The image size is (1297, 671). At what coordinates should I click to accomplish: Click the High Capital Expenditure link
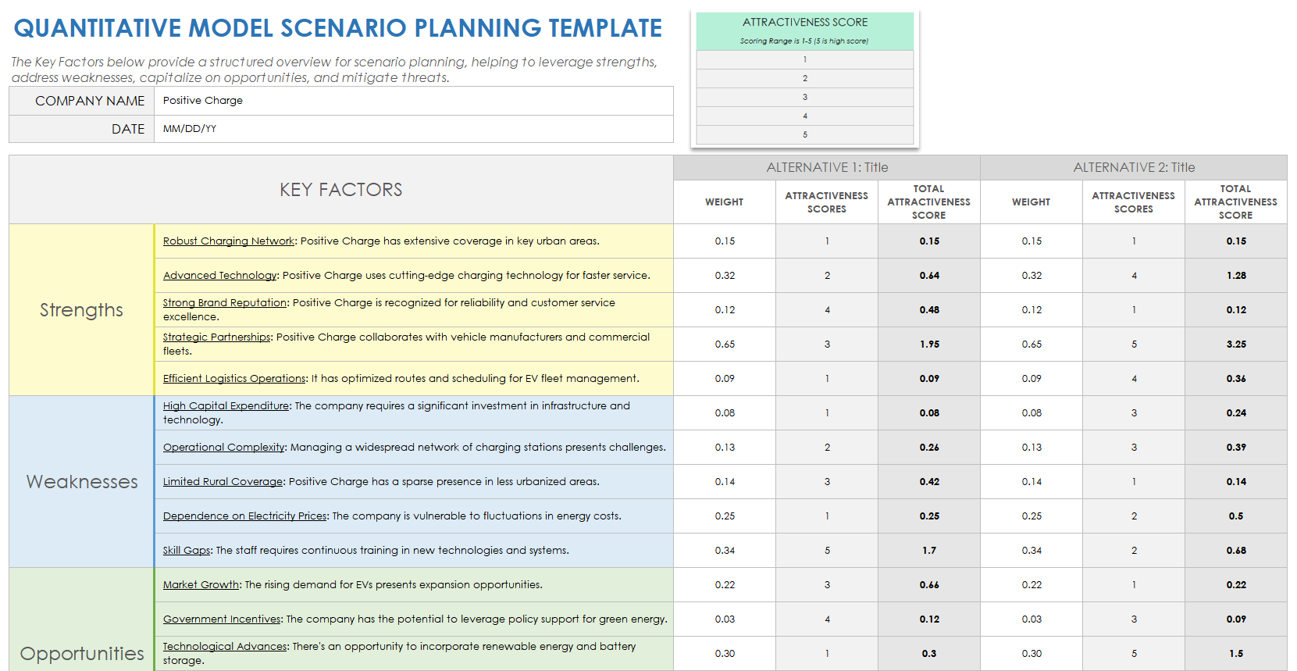pos(226,406)
